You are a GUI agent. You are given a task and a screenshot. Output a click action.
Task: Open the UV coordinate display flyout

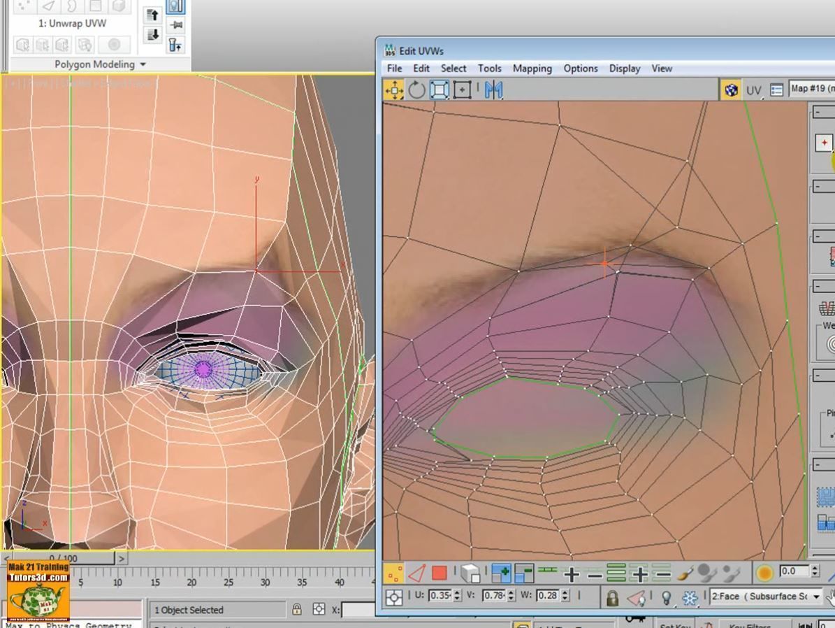pos(753,91)
